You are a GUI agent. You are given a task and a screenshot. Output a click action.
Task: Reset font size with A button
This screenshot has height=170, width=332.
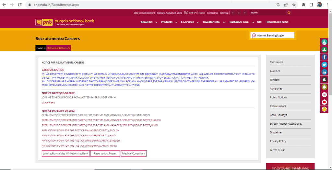(239, 13)
